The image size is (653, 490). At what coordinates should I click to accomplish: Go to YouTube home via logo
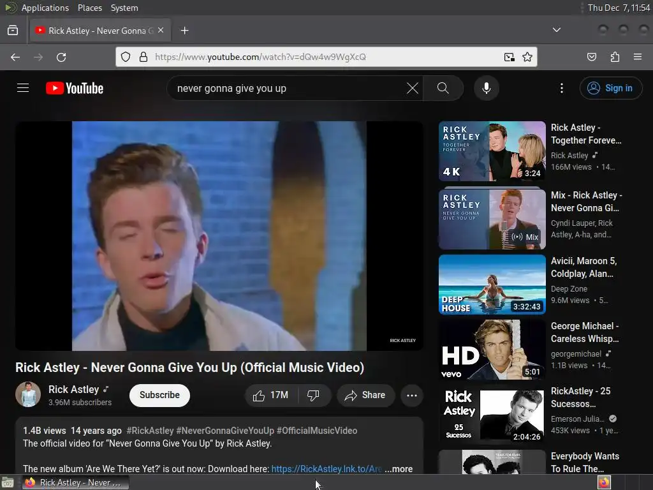coord(75,88)
